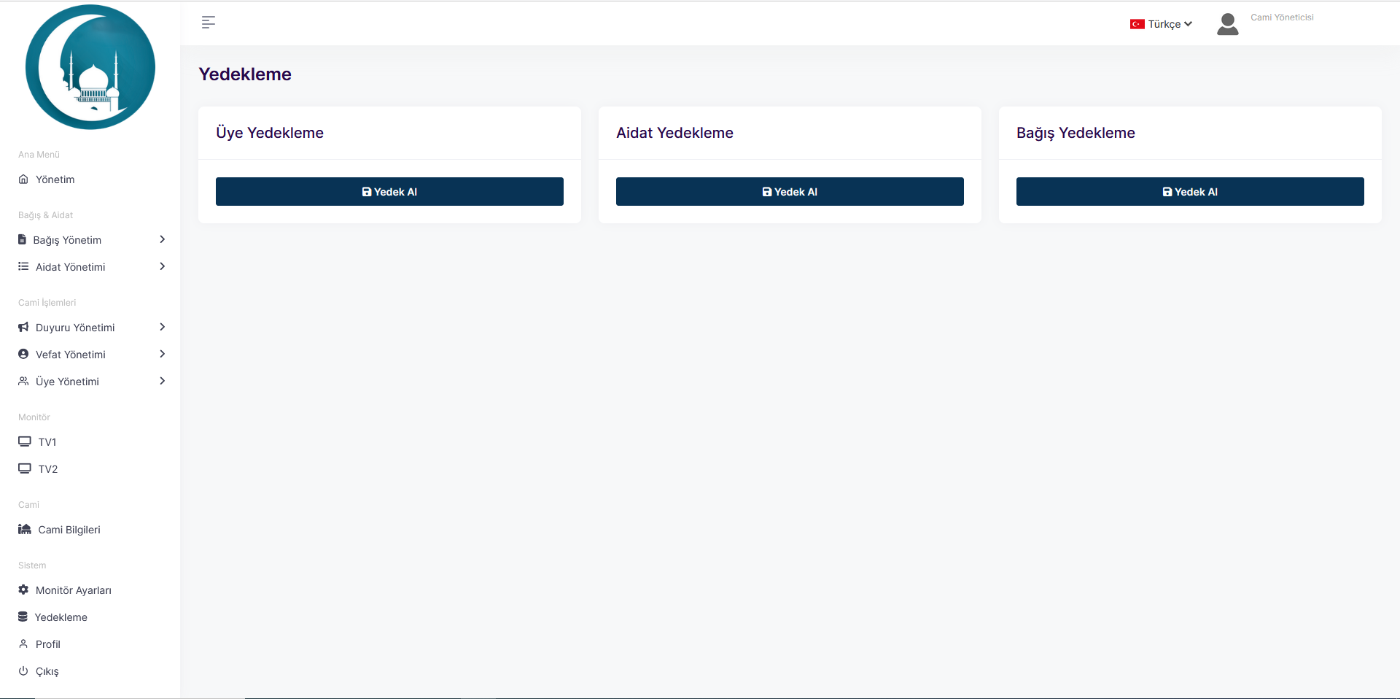Click the Monitör Ayarları gear icon
1400x699 pixels.
click(23, 590)
